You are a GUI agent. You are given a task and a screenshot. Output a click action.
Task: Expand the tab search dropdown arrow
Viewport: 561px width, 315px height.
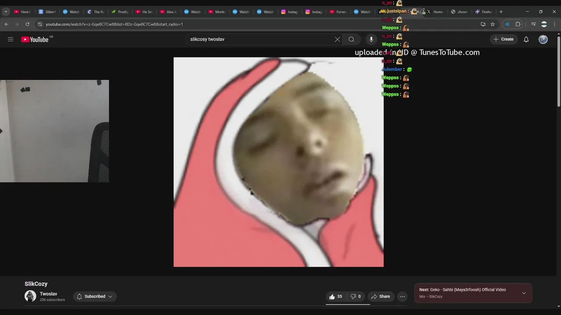pos(6,12)
